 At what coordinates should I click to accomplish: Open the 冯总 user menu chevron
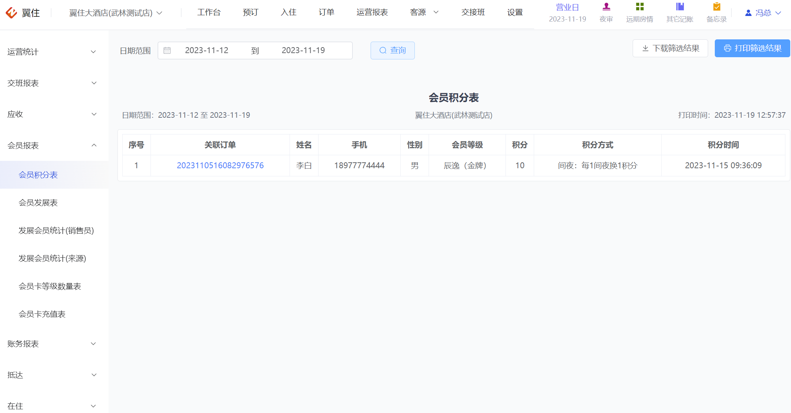(x=778, y=13)
